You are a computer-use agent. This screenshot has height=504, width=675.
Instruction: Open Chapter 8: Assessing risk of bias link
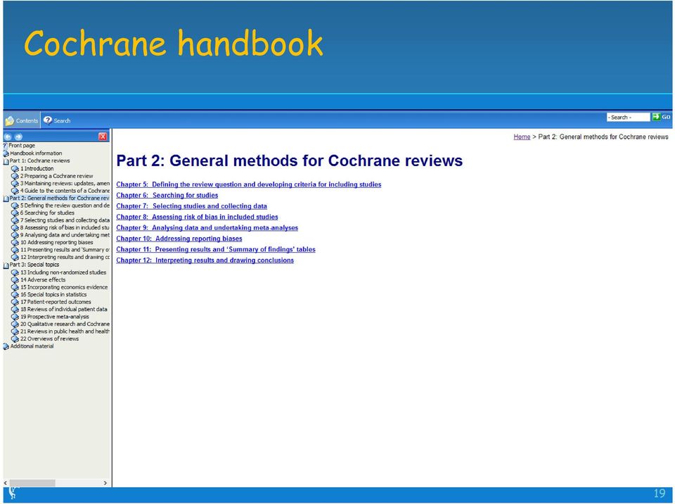click(x=197, y=217)
